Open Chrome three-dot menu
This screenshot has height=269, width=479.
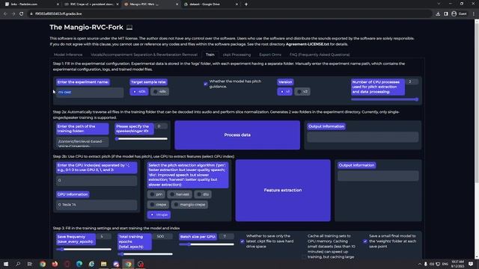[x=474, y=13]
